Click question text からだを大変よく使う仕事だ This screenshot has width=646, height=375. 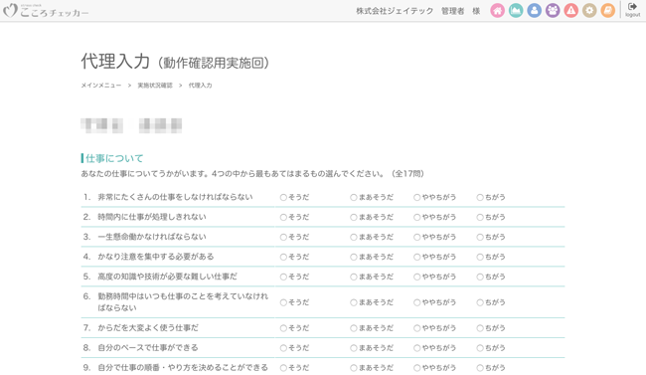pos(148,328)
